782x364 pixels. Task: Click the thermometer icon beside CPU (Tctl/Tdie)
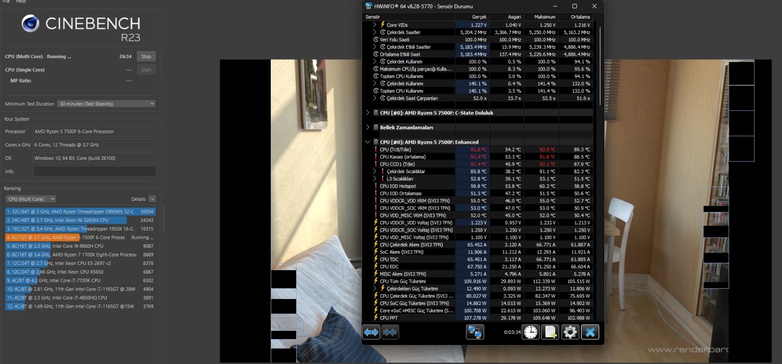[x=376, y=150]
